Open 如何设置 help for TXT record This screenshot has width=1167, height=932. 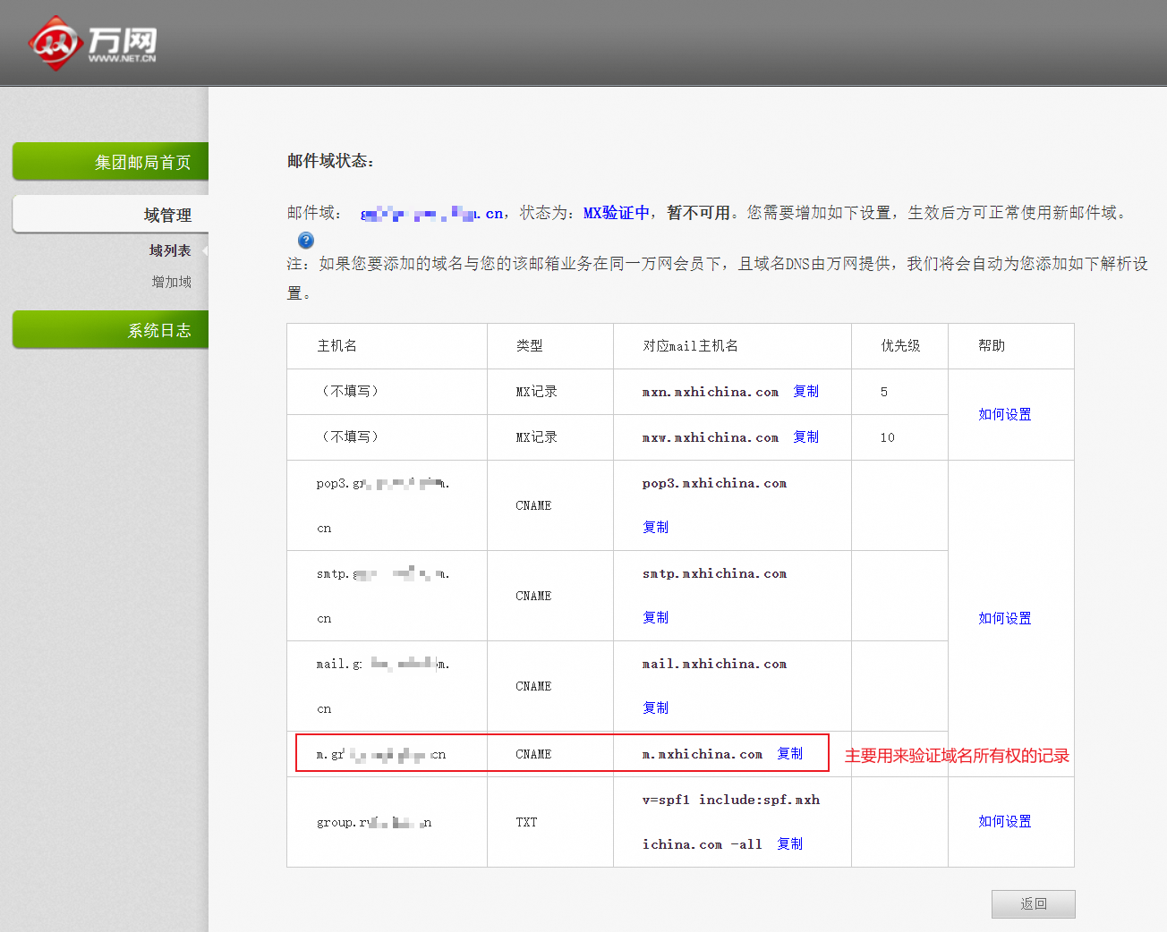(1004, 822)
